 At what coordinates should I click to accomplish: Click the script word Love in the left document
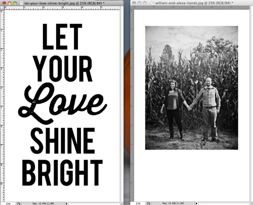62,104
